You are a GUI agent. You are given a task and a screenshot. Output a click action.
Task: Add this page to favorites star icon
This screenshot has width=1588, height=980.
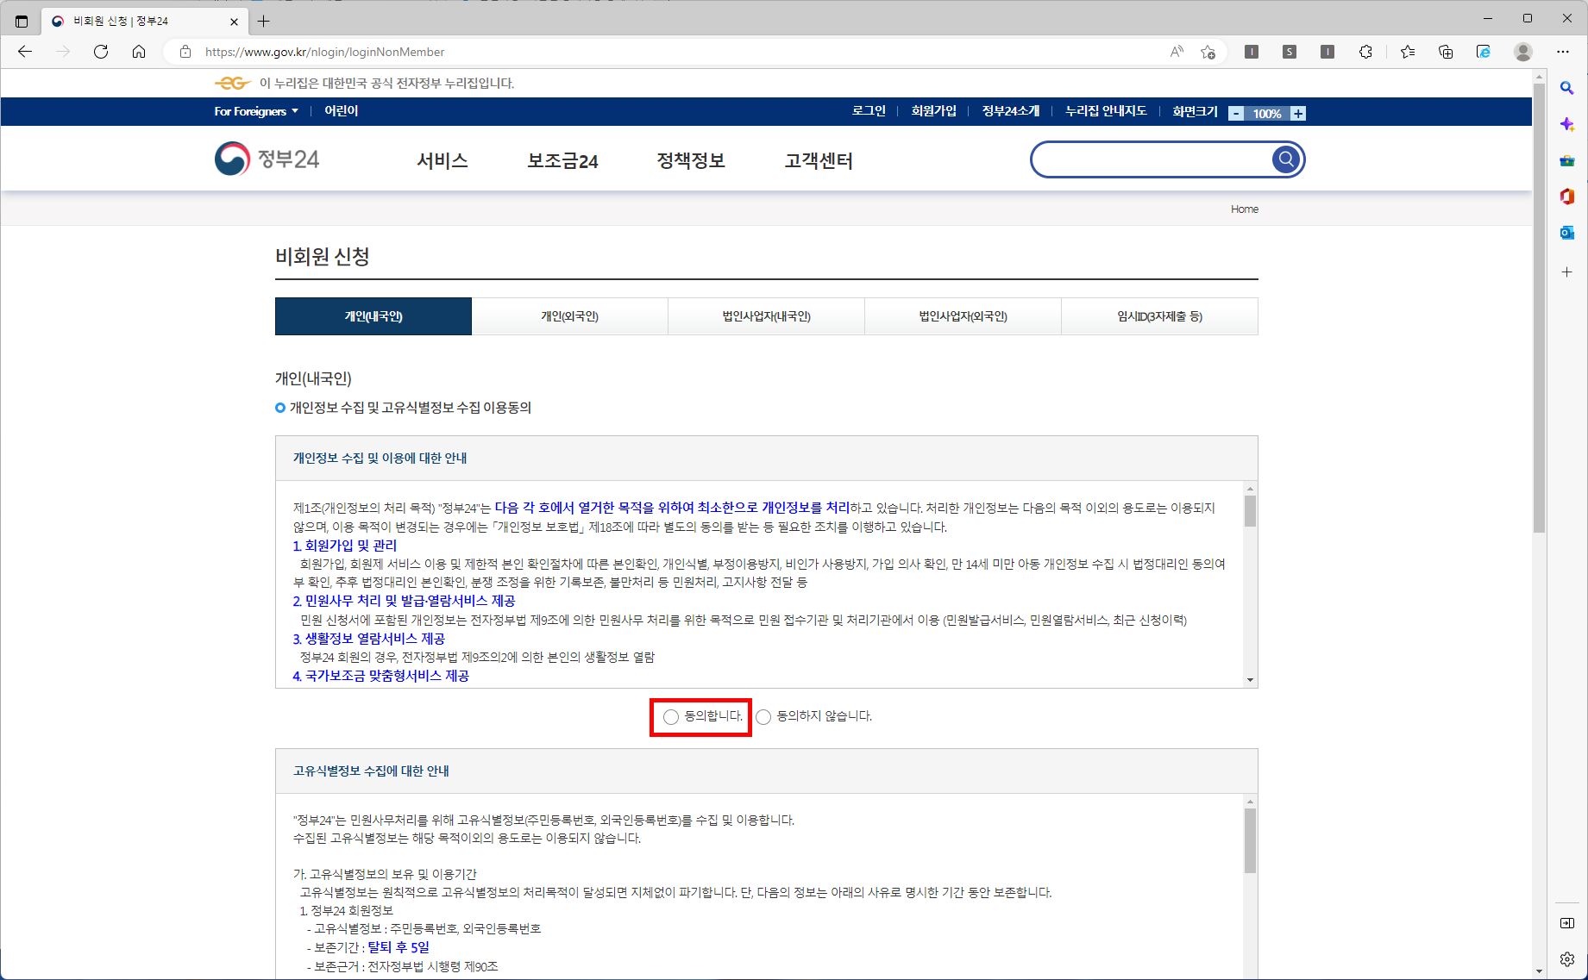(x=1208, y=52)
